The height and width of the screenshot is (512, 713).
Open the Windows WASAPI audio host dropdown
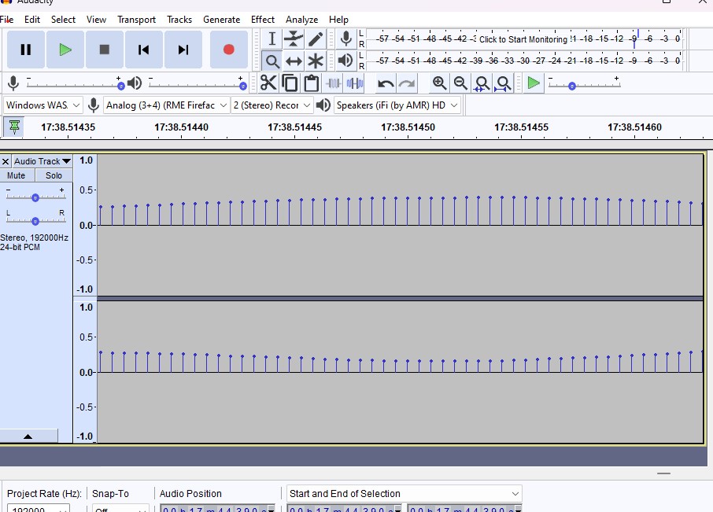[43, 105]
